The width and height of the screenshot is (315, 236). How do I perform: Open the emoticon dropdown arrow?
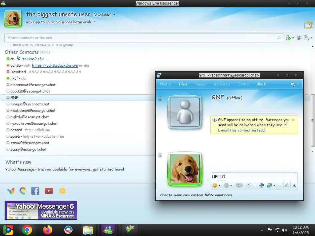tap(219, 185)
